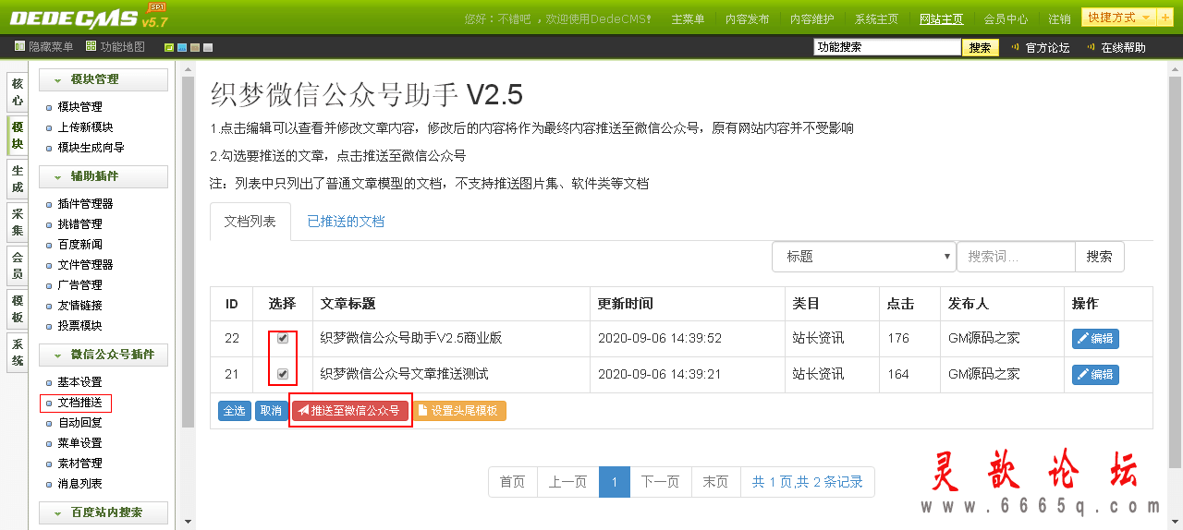Screen dimensions: 1183x530
Task: Open 菜单设置 in sidebar
Action: click(x=79, y=443)
